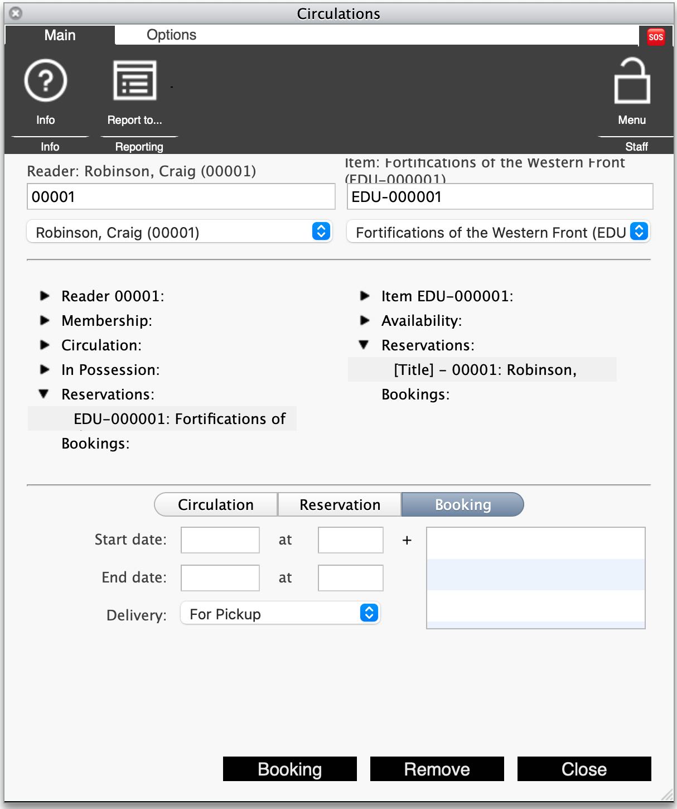The height and width of the screenshot is (809, 677).
Task: Click the red SOS icon
Action: pyautogui.click(x=656, y=37)
